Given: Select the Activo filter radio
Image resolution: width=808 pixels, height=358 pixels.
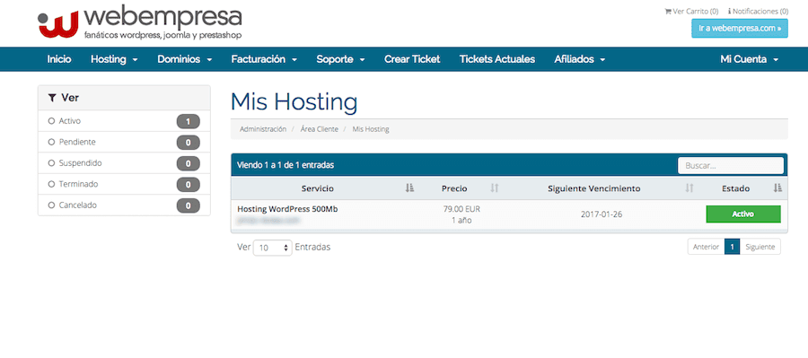Looking at the screenshot, I should tap(51, 121).
